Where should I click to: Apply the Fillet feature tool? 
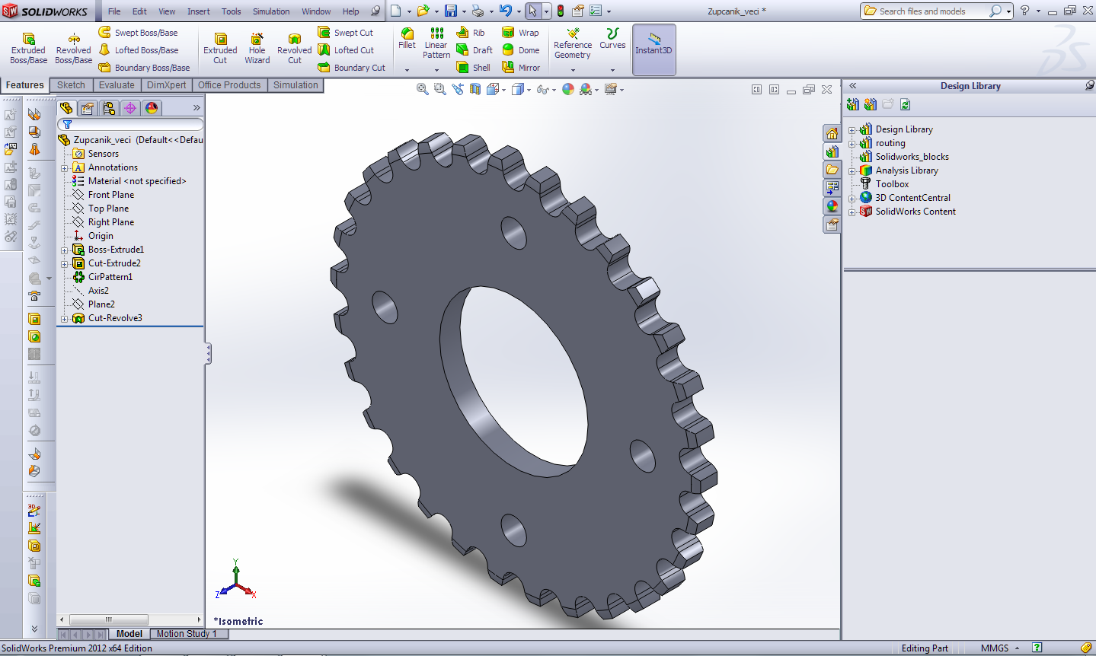[407, 38]
